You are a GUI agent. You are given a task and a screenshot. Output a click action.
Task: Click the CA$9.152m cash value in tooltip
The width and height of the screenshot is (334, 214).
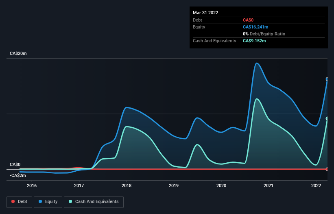pos(254,41)
